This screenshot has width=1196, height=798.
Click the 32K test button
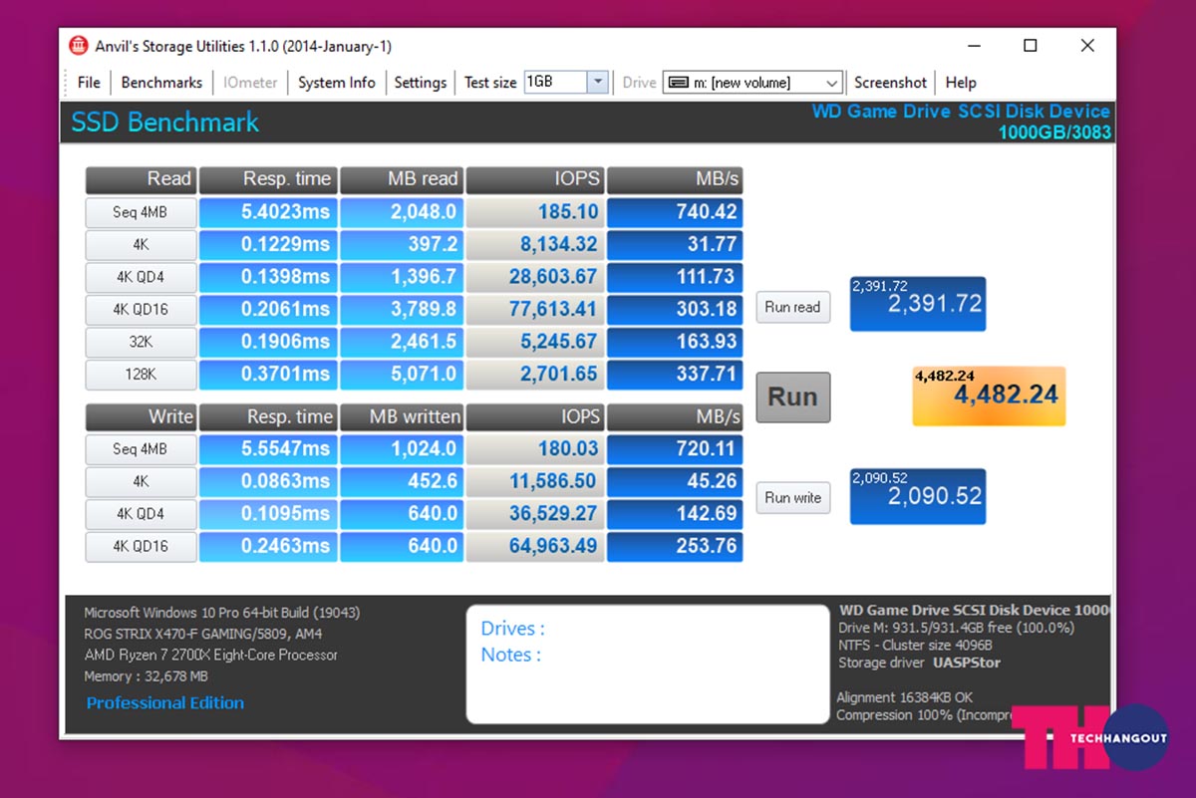coord(141,342)
